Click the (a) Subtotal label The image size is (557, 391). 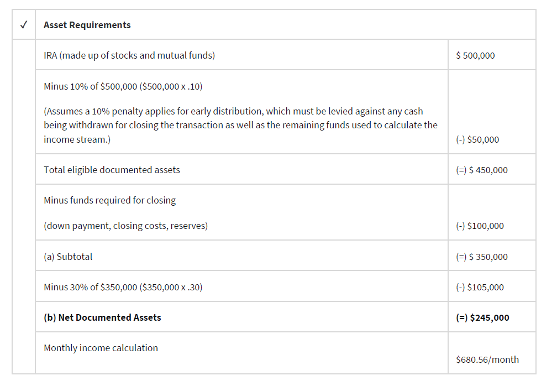tap(68, 257)
